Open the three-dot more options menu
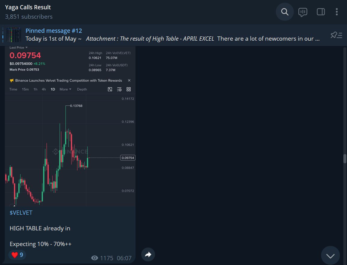This screenshot has height=265, width=347. tap(336, 12)
